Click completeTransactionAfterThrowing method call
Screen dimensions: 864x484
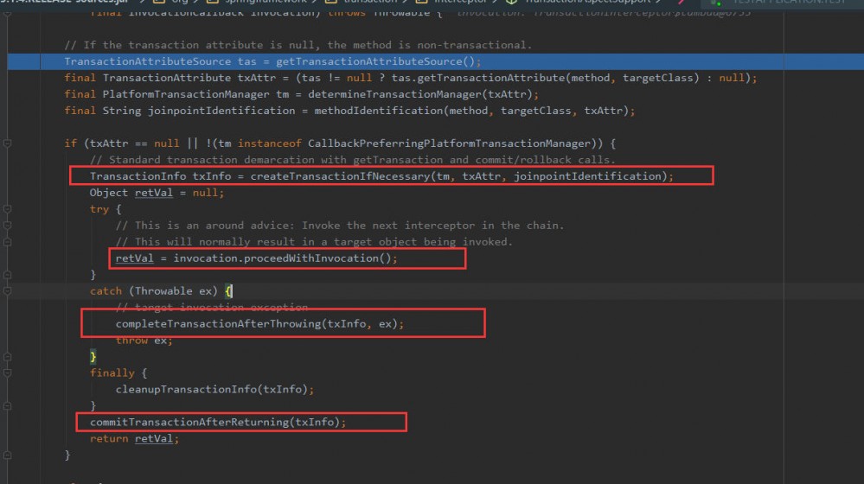218,324
